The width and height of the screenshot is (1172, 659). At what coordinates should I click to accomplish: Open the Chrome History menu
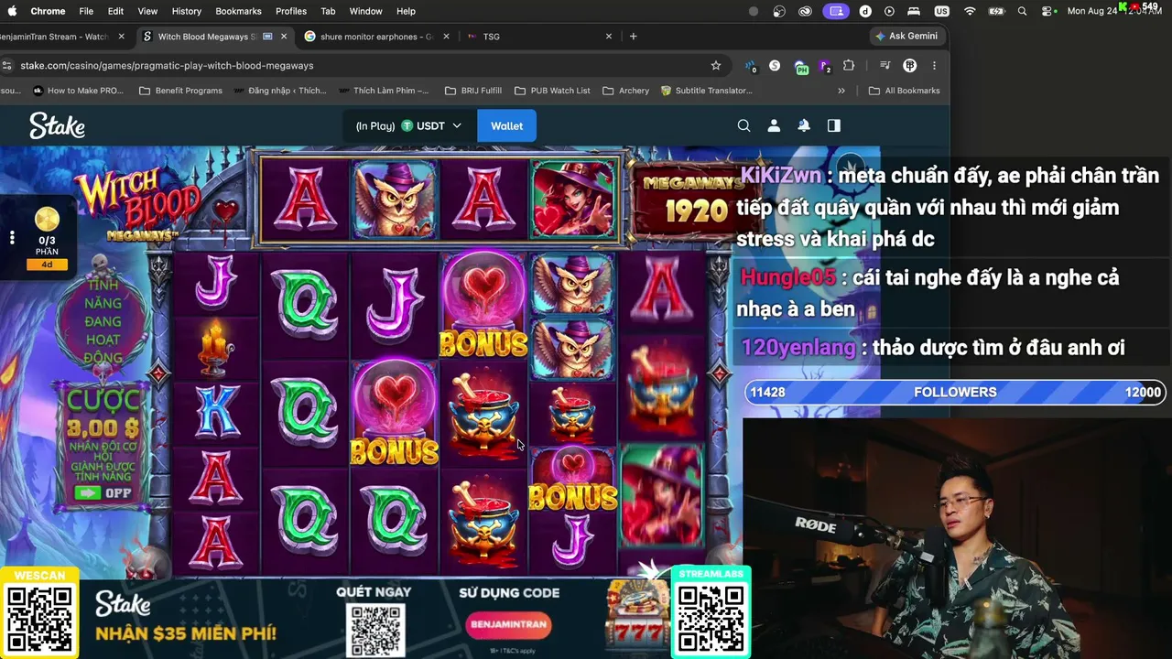coord(186,11)
